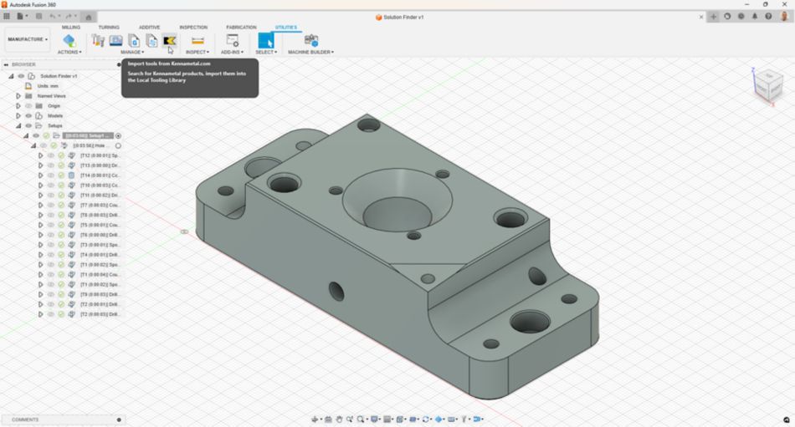
Task: Switch to the ADDITIVE tab
Action: point(150,28)
